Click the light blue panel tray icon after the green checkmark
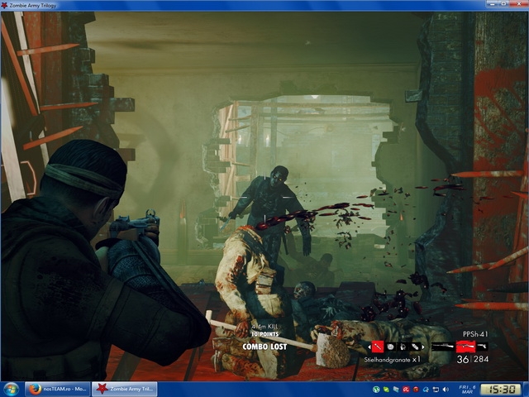529x397 pixels. click(x=396, y=390)
